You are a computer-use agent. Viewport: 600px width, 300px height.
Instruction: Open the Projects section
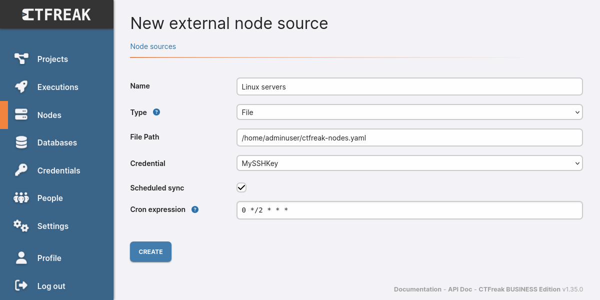(x=52, y=59)
